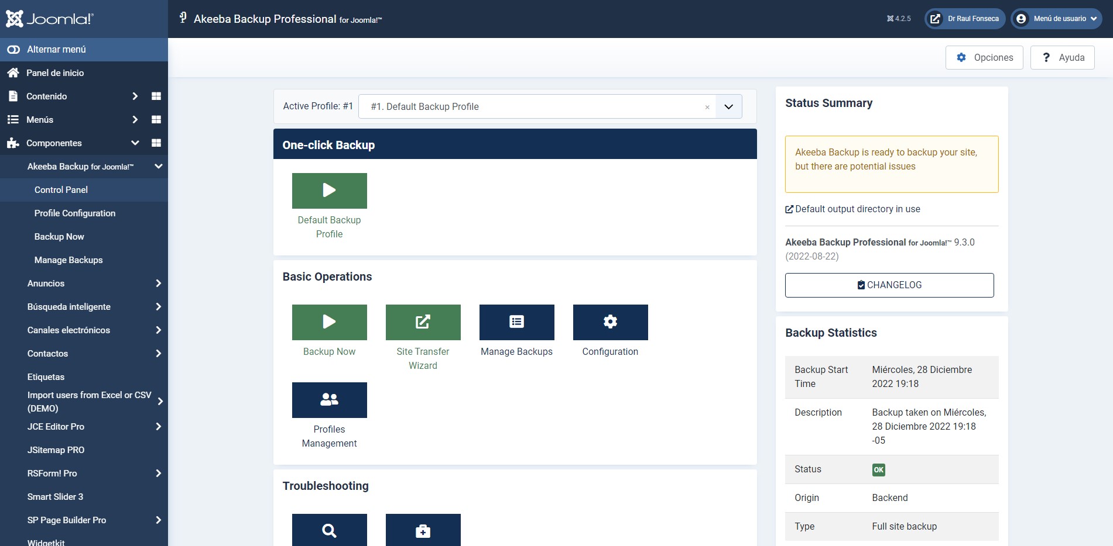Image resolution: width=1113 pixels, height=546 pixels.
Task: Expand RSForm! Pro submenu
Action: (x=158, y=474)
